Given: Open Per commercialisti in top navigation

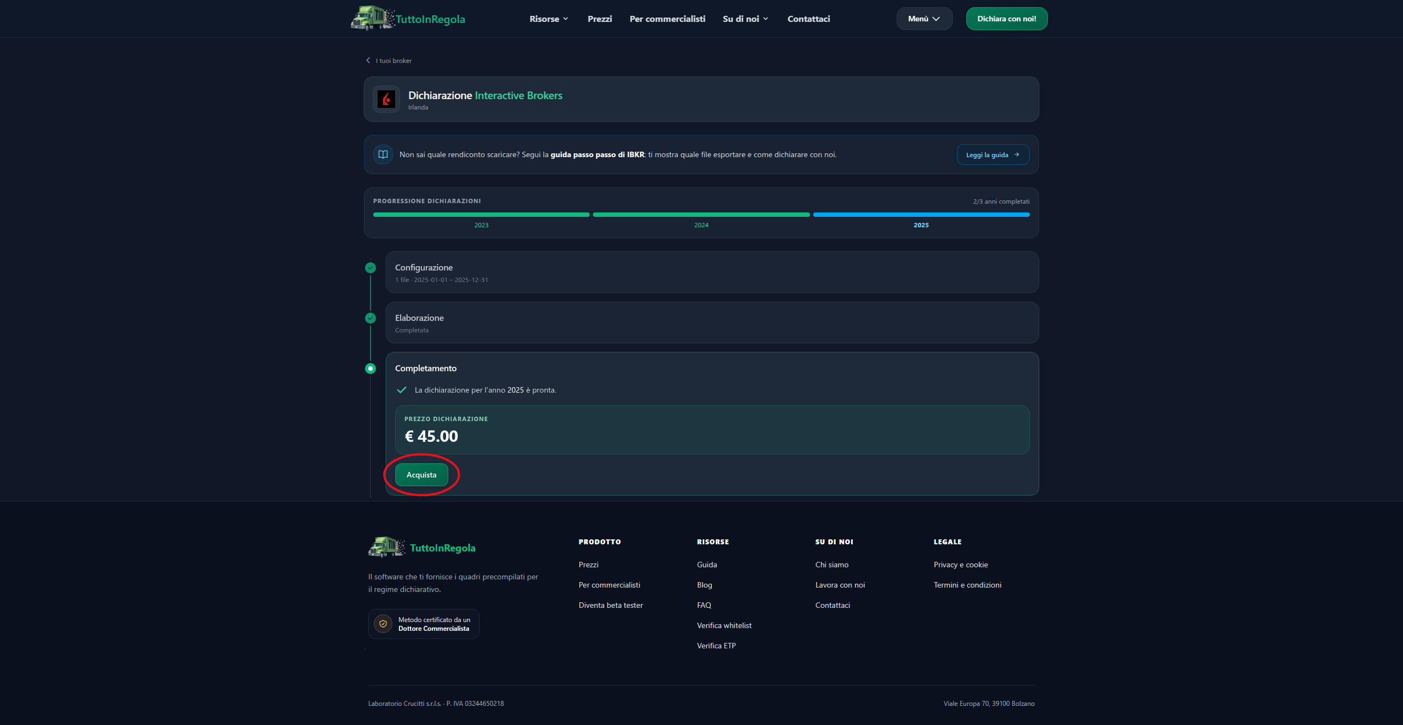Looking at the screenshot, I should 667,19.
